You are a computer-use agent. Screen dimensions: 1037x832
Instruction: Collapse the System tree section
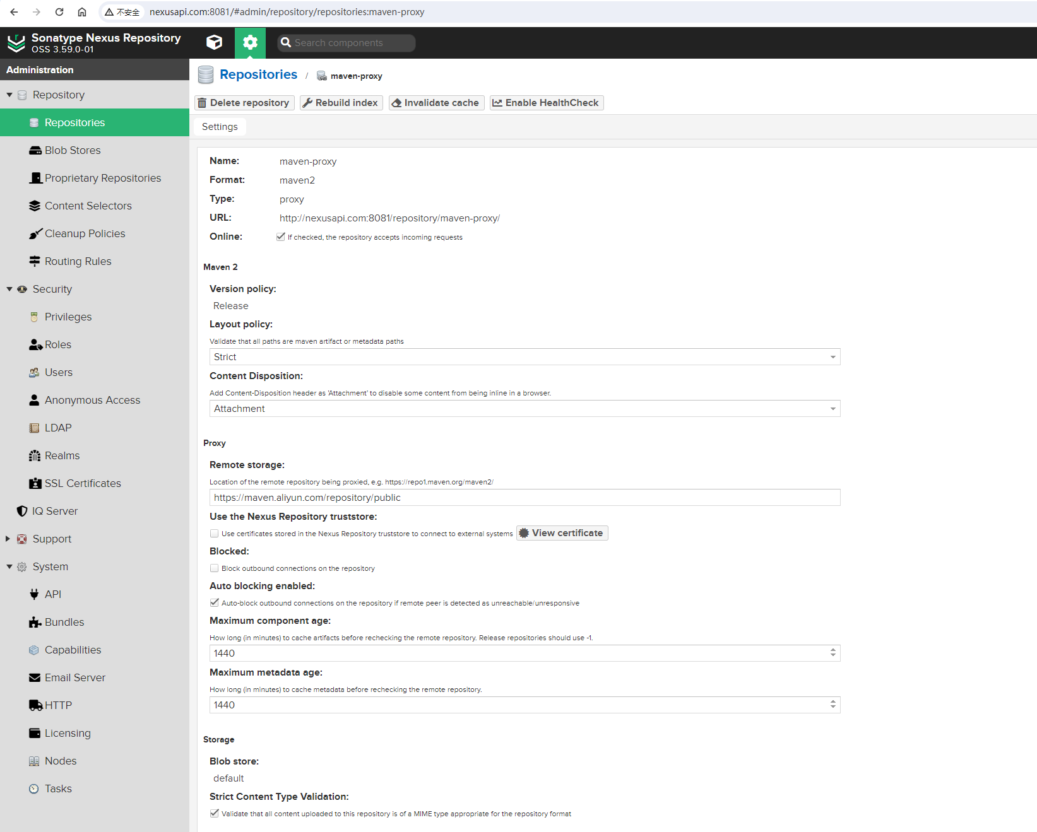point(9,566)
